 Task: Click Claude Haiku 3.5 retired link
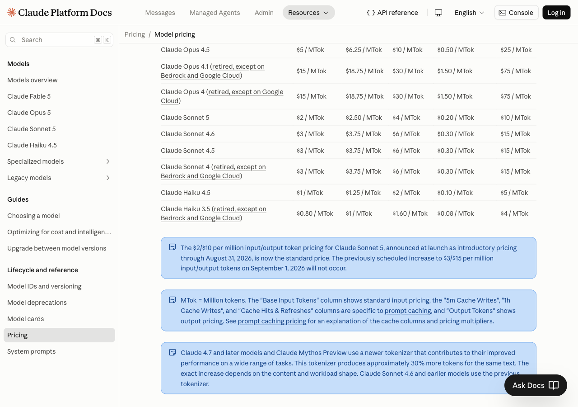click(x=214, y=213)
